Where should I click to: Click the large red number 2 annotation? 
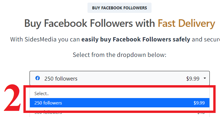(x=12, y=98)
